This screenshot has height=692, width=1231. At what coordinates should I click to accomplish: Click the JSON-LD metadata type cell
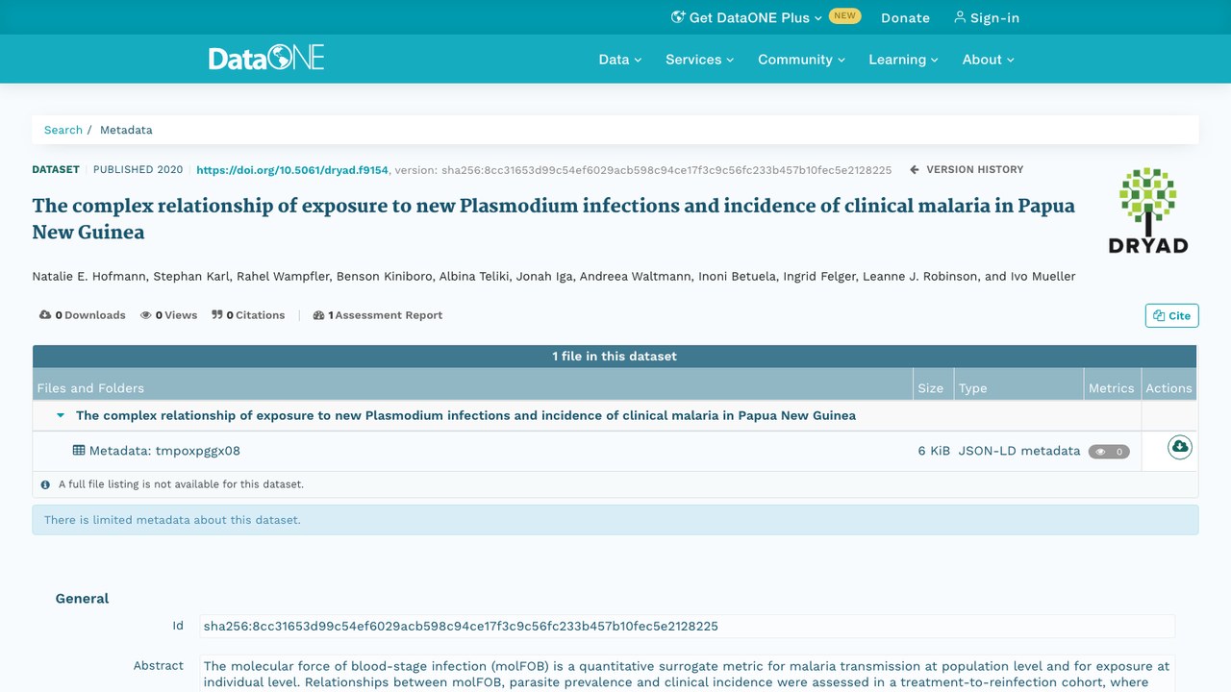[1019, 451]
